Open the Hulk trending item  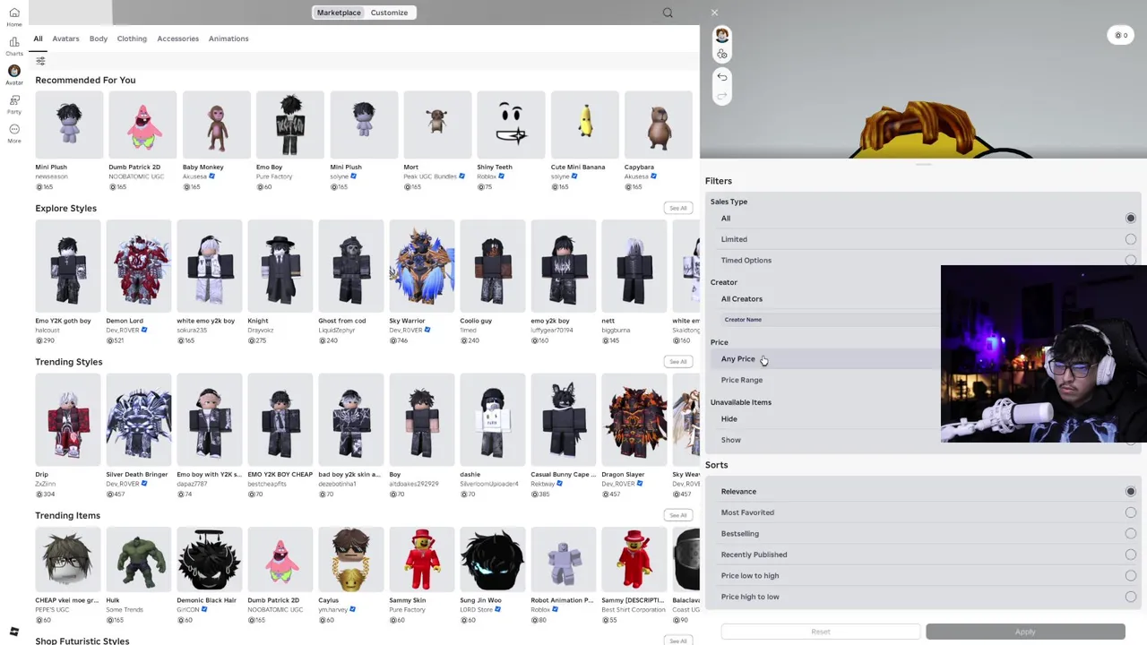[138, 561]
